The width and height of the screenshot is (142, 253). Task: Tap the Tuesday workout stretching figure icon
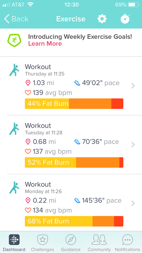tap(14, 129)
